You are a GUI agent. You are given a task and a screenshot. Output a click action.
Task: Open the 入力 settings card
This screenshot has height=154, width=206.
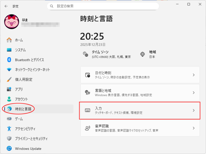(x=140, y=110)
